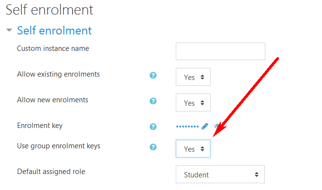322x190 pixels.
Task: Open Use group enrolment keys dropdown
Action: [x=193, y=149]
